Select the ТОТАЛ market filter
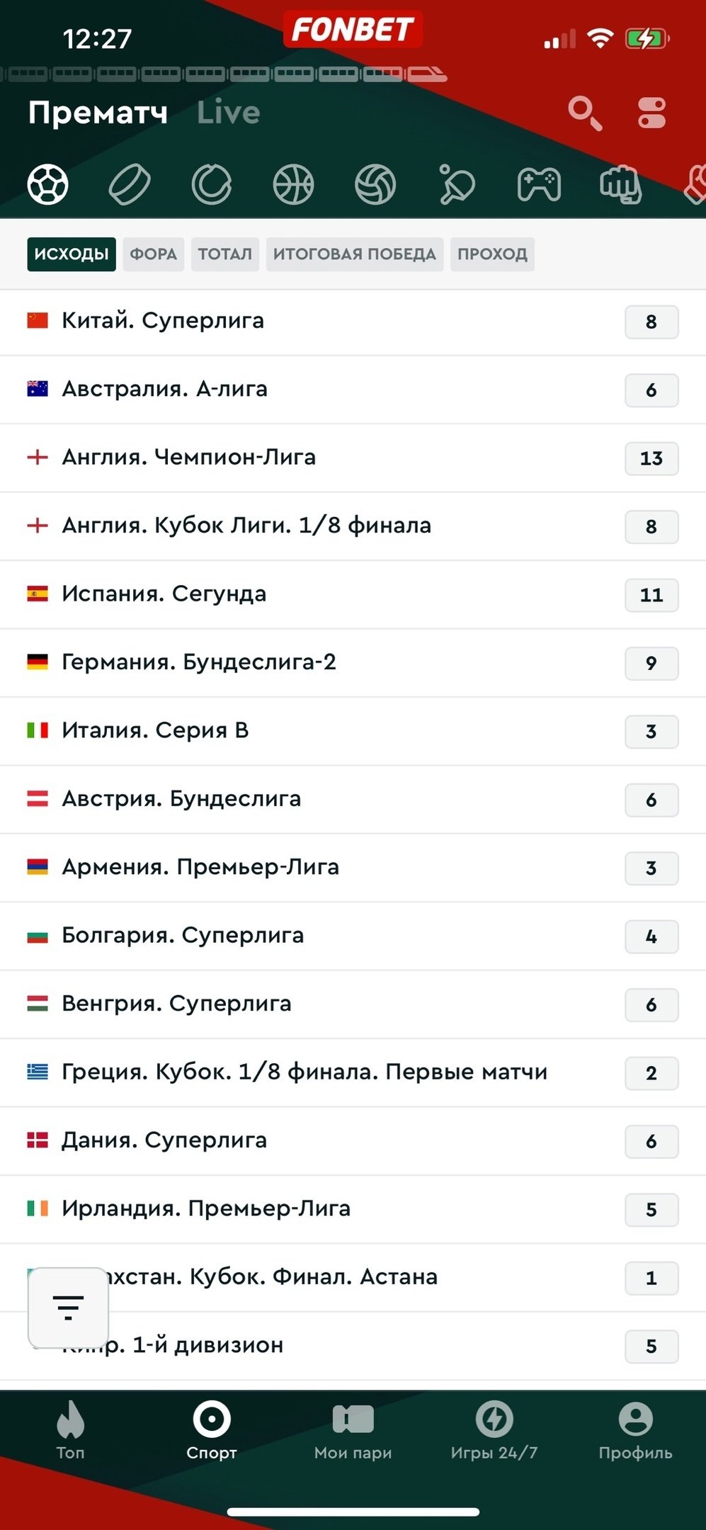Viewport: 706px width, 1530px height. tap(224, 254)
